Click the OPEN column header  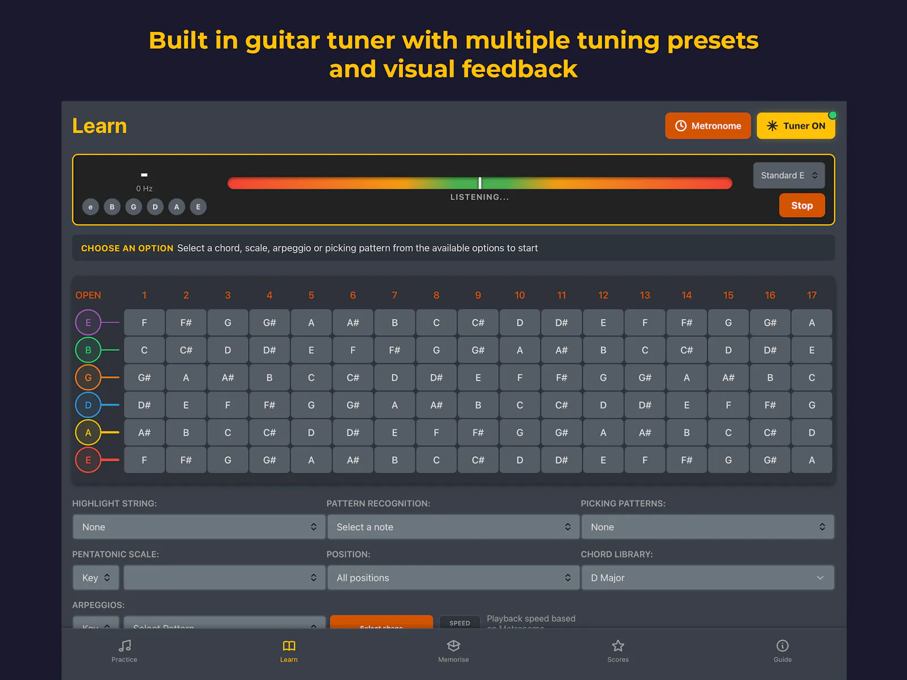coord(88,295)
